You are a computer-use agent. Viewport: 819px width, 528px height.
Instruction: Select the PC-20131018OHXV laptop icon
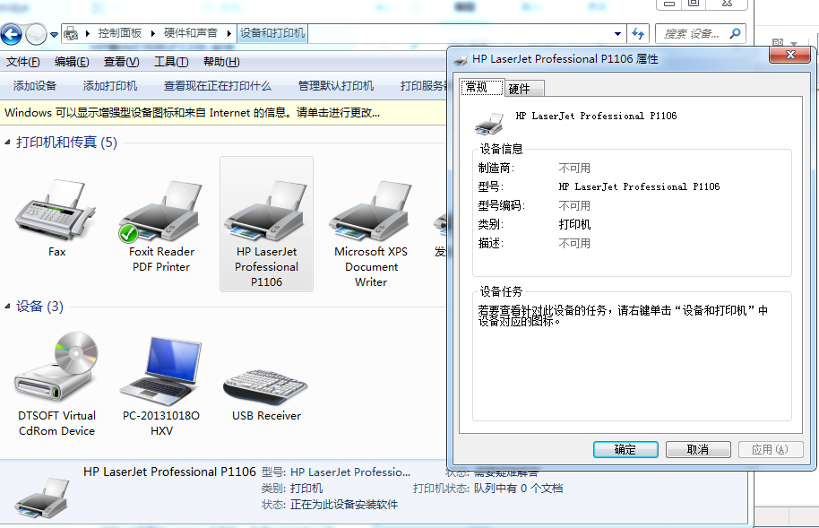pyautogui.click(x=161, y=371)
